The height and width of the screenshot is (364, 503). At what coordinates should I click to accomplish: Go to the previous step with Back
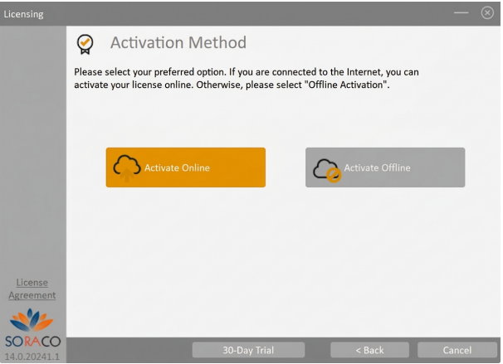pyautogui.click(x=369, y=350)
